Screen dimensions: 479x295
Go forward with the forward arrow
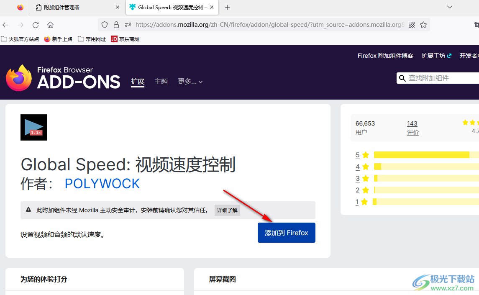20,25
